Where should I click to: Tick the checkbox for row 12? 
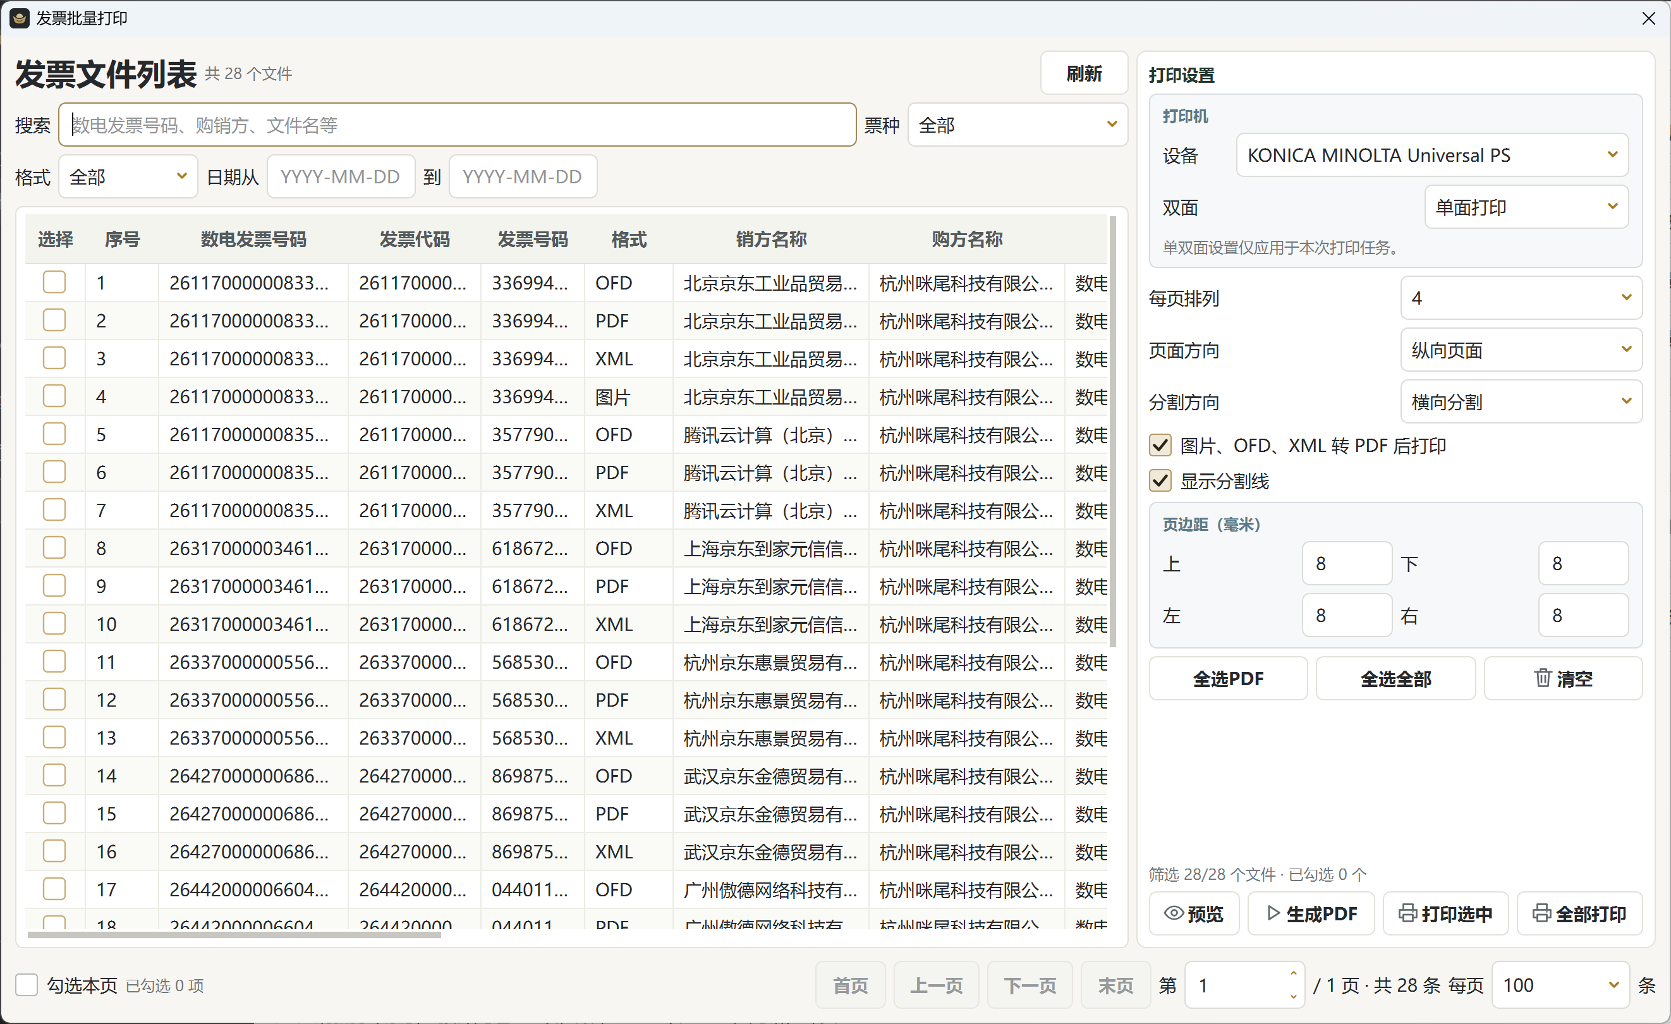(54, 699)
